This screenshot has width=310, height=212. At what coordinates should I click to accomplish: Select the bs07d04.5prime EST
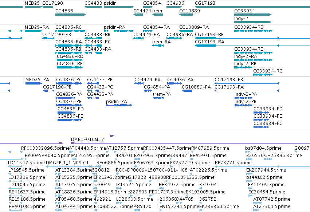pyautogui.click(x=263, y=148)
